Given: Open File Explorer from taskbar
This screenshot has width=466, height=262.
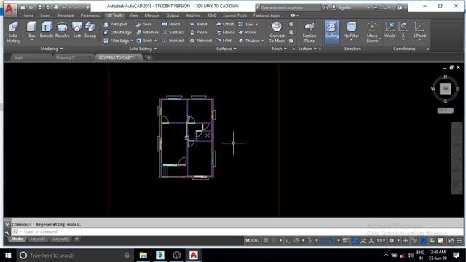Looking at the screenshot, I should point(143,255).
